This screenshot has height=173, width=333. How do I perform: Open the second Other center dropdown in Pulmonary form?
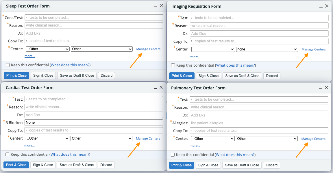[x=267, y=139]
